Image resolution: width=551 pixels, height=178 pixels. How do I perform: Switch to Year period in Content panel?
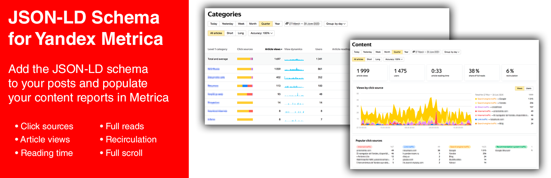click(x=406, y=52)
